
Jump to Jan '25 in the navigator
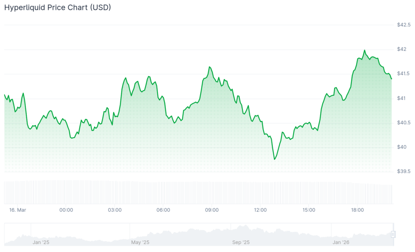click(x=41, y=242)
